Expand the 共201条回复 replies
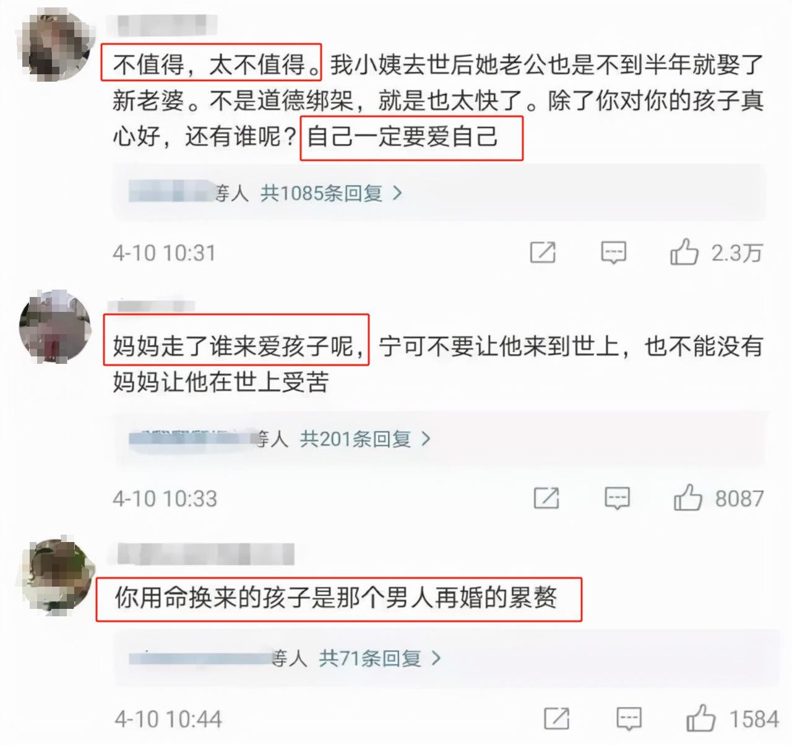Screen dimensions: 792x745 coord(365,439)
